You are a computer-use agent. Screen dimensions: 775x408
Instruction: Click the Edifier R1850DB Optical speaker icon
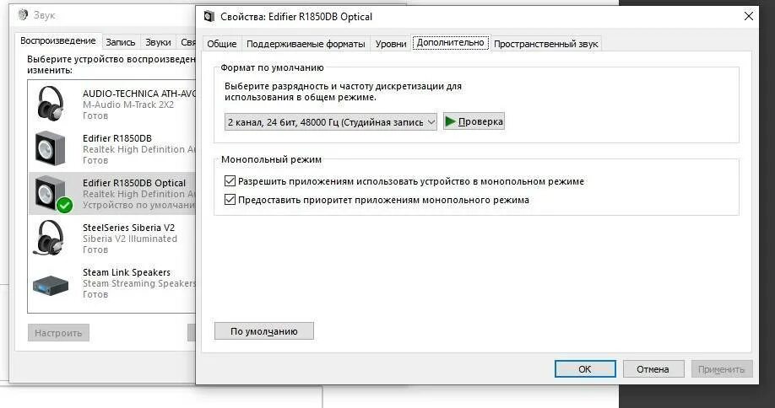click(x=53, y=193)
